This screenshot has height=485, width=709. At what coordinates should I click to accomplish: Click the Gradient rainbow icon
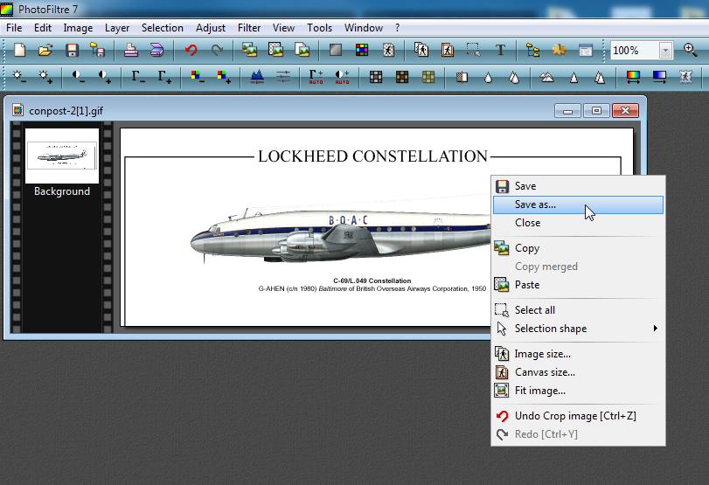click(633, 77)
